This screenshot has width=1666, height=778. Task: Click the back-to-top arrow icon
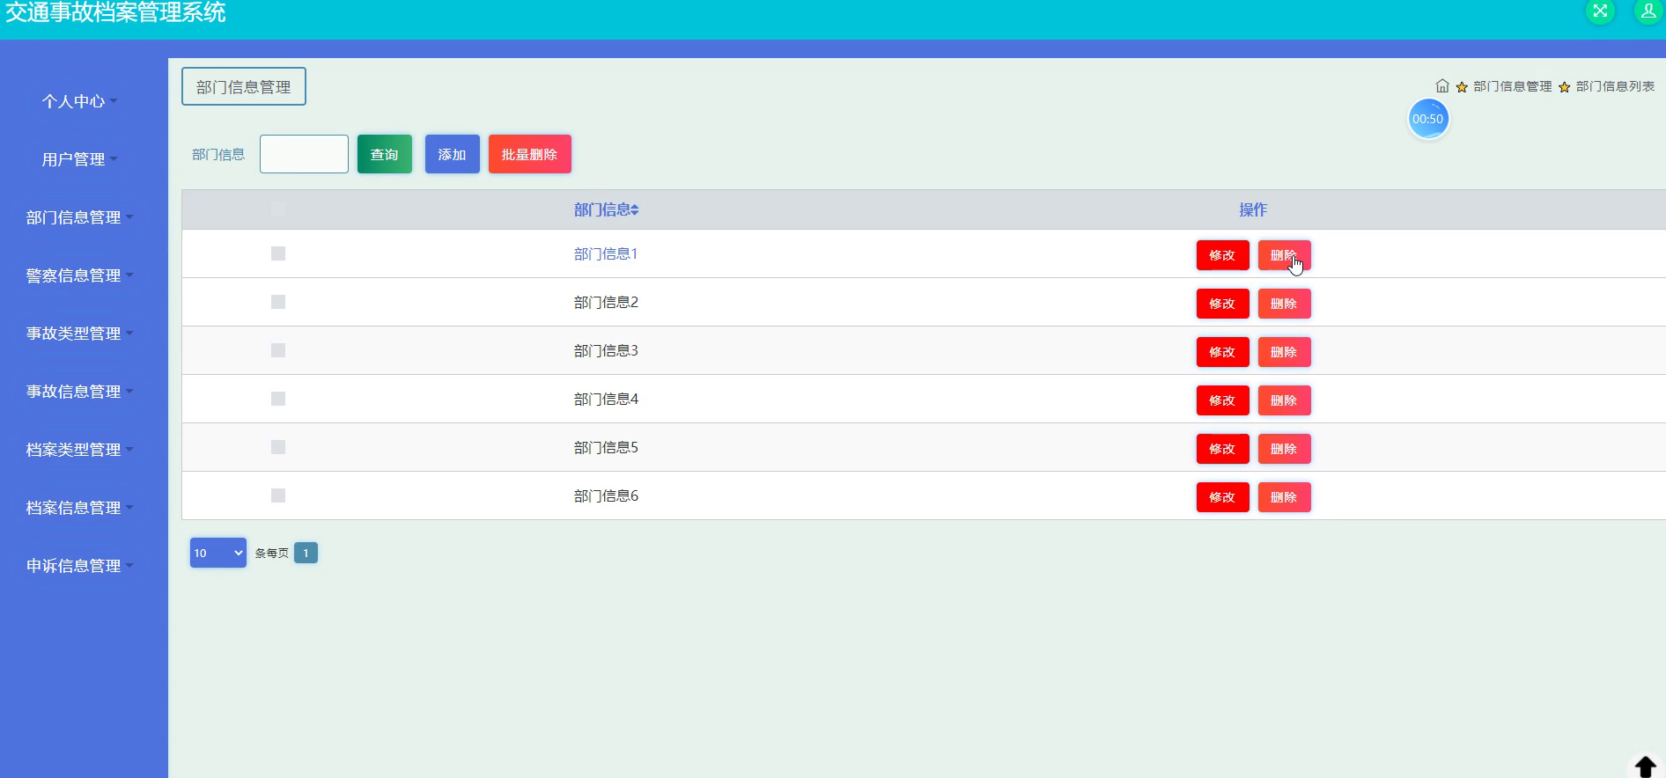click(x=1645, y=766)
